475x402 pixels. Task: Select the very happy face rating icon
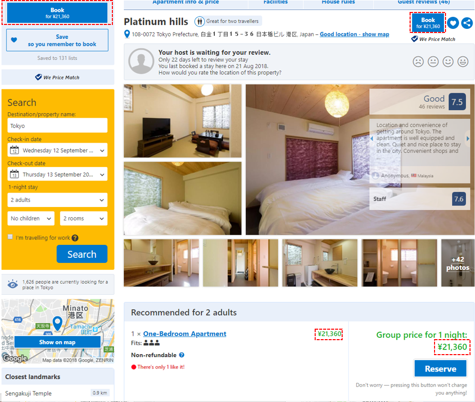[463, 61]
